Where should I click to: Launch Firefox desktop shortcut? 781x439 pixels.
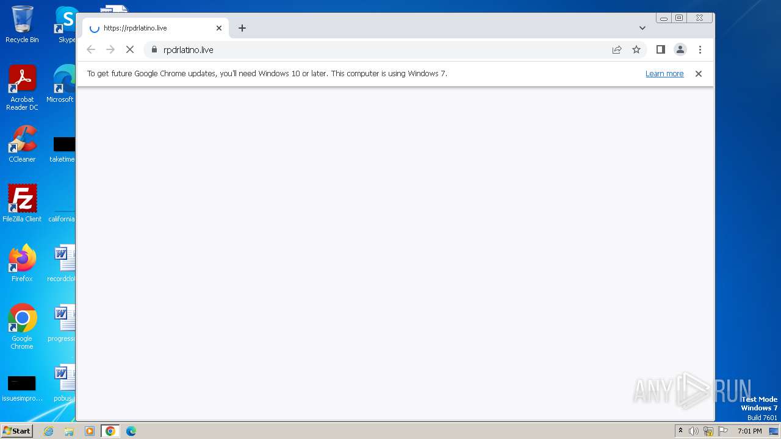point(22,263)
